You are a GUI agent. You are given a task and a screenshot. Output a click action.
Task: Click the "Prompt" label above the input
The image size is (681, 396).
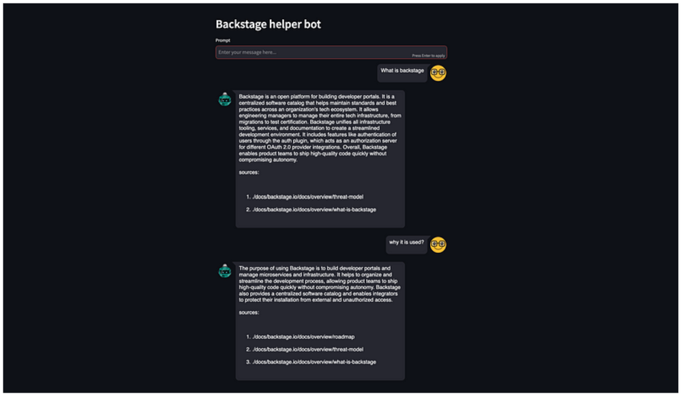click(x=223, y=40)
